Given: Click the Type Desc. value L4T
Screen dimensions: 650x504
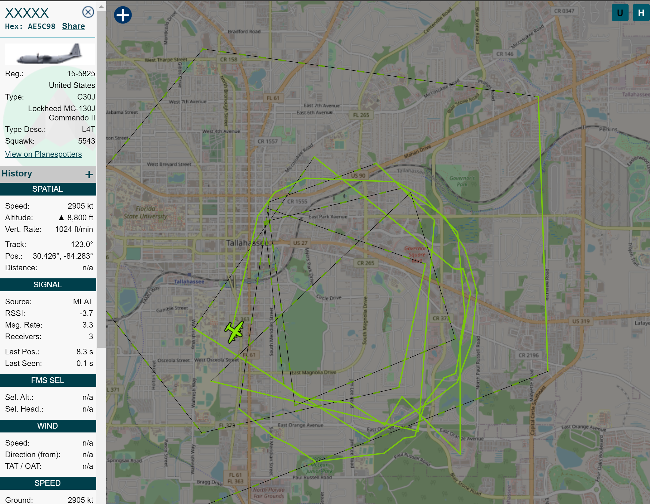Looking at the screenshot, I should [88, 129].
